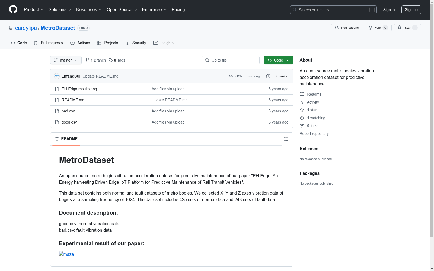434x271 pixels.
Task: Click bad.csv commit message Add files via upload
Action: point(168,111)
